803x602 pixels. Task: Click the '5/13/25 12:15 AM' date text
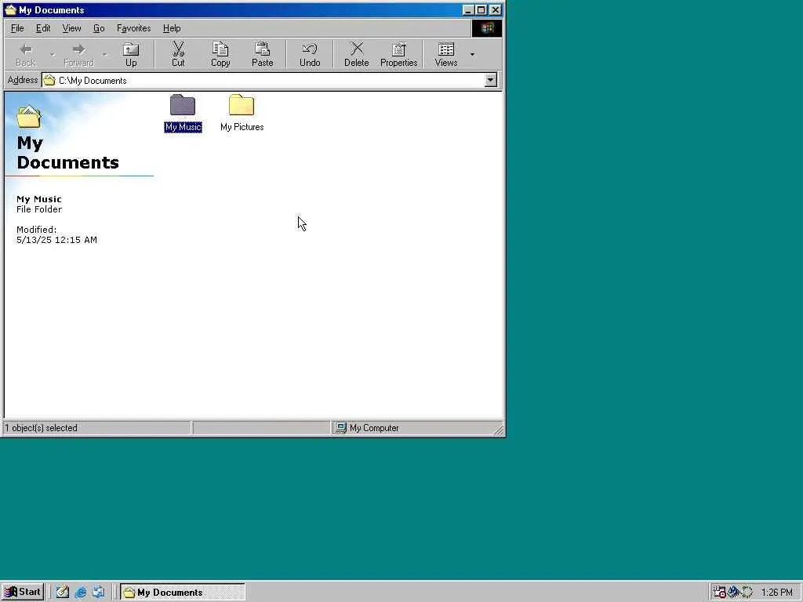coord(56,240)
